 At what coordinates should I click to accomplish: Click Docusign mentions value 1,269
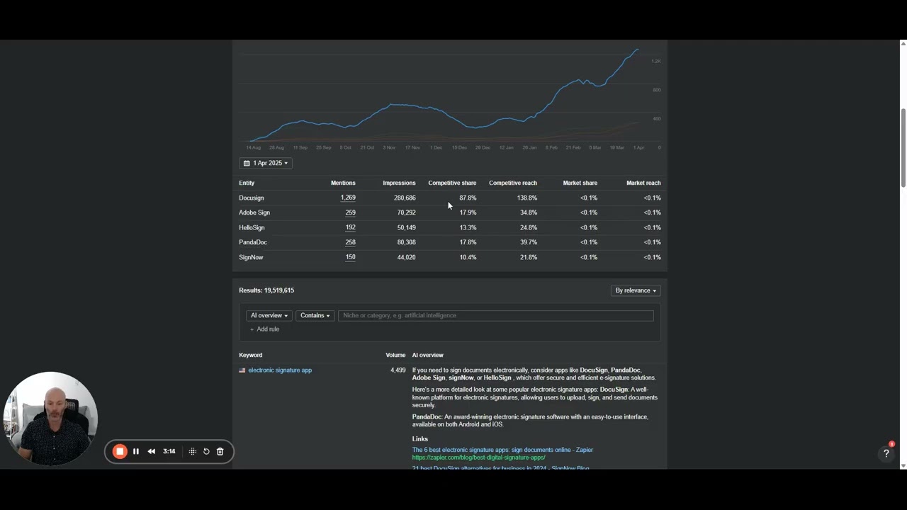(348, 198)
